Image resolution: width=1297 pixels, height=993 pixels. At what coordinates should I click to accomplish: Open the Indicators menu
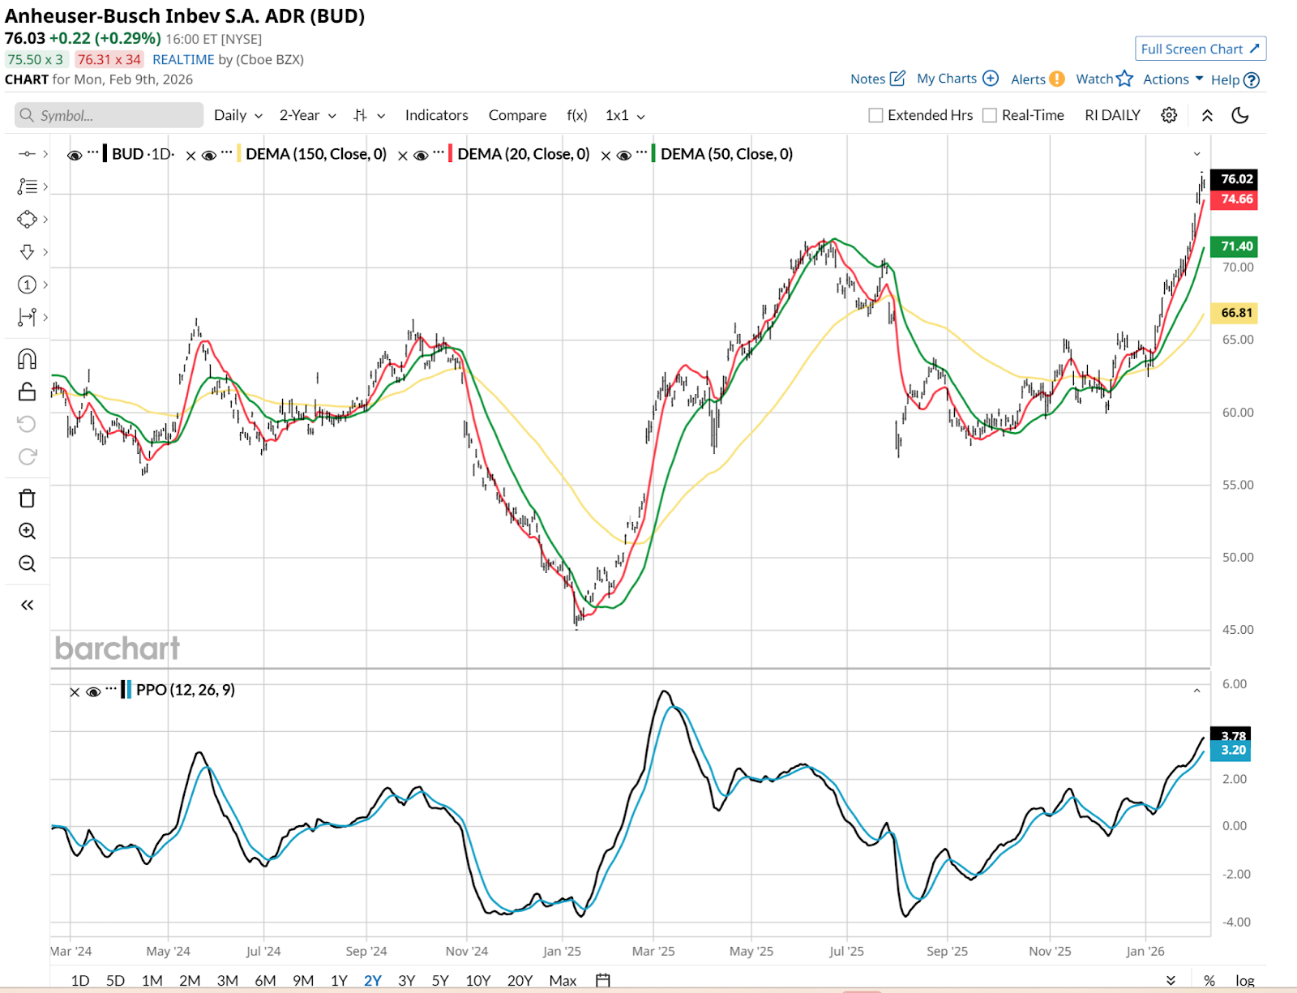pos(437,115)
